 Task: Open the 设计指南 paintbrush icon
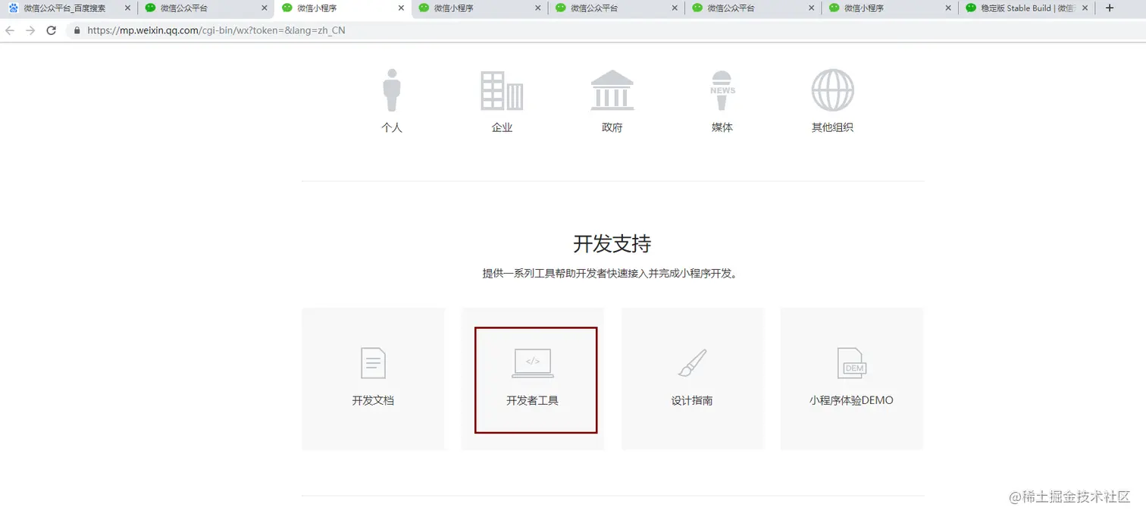[692, 363]
